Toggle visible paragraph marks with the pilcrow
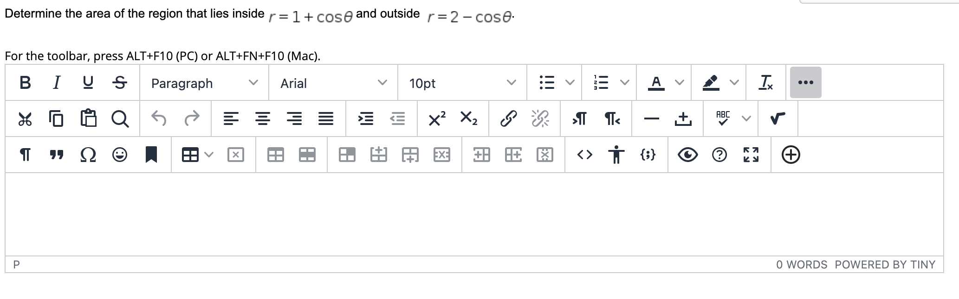Image resolution: width=959 pixels, height=299 pixels. [x=25, y=155]
